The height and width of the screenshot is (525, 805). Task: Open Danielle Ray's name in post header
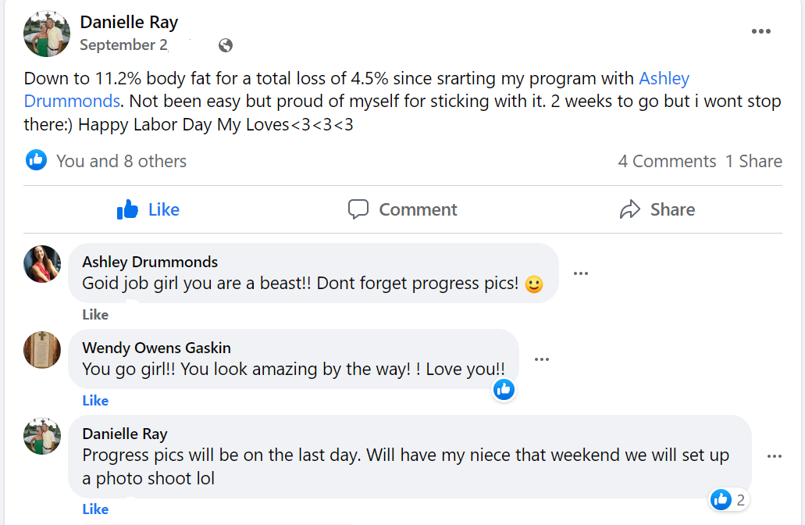pos(129,22)
